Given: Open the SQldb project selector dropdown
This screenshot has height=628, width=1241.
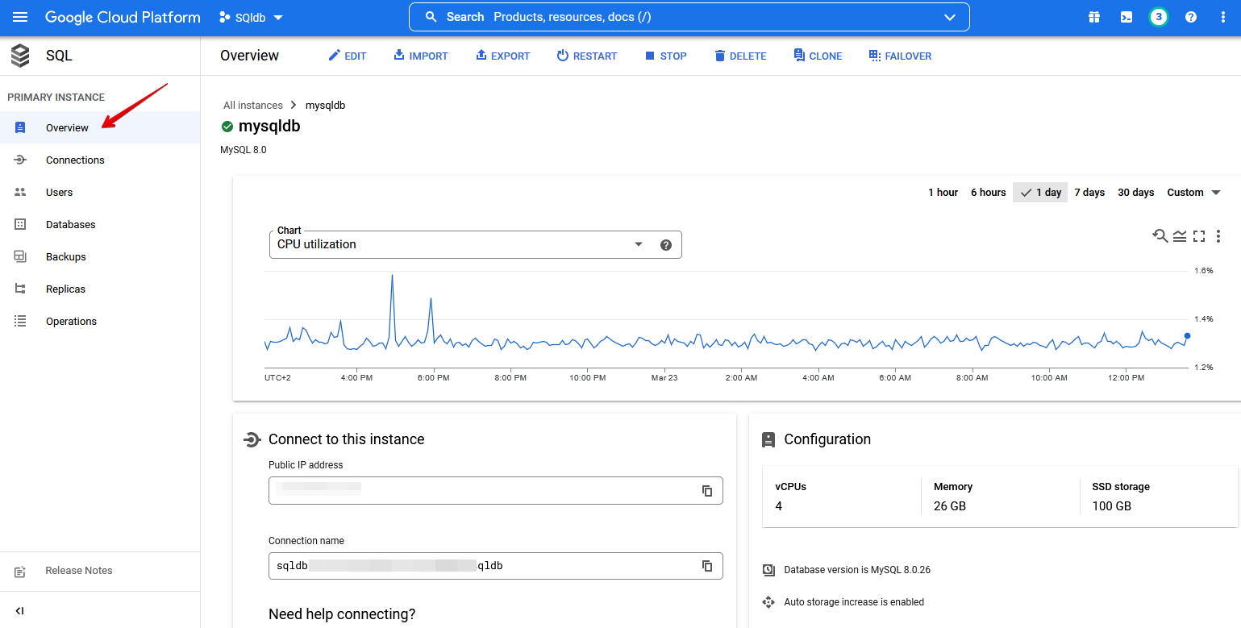Looking at the screenshot, I should 251,17.
